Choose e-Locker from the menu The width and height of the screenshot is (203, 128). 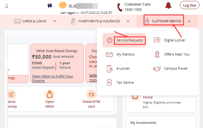(123, 68)
